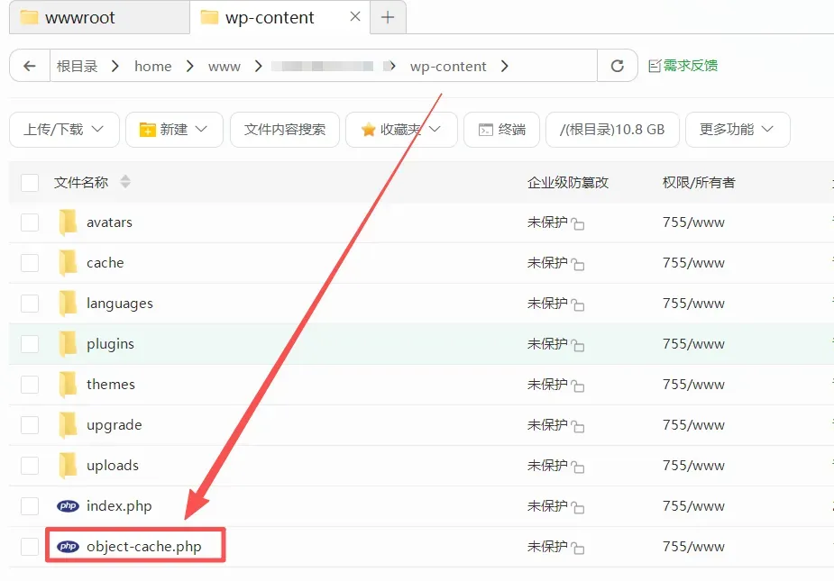Image resolution: width=834 pixels, height=581 pixels.
Task: Select the object-cache.php checkbox
Action: pyautogui.click(x=30, y=547)
